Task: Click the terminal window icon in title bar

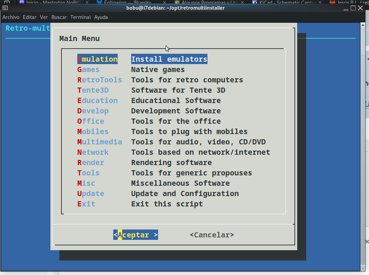Action: pyautogui.click(x=5, y=8)
